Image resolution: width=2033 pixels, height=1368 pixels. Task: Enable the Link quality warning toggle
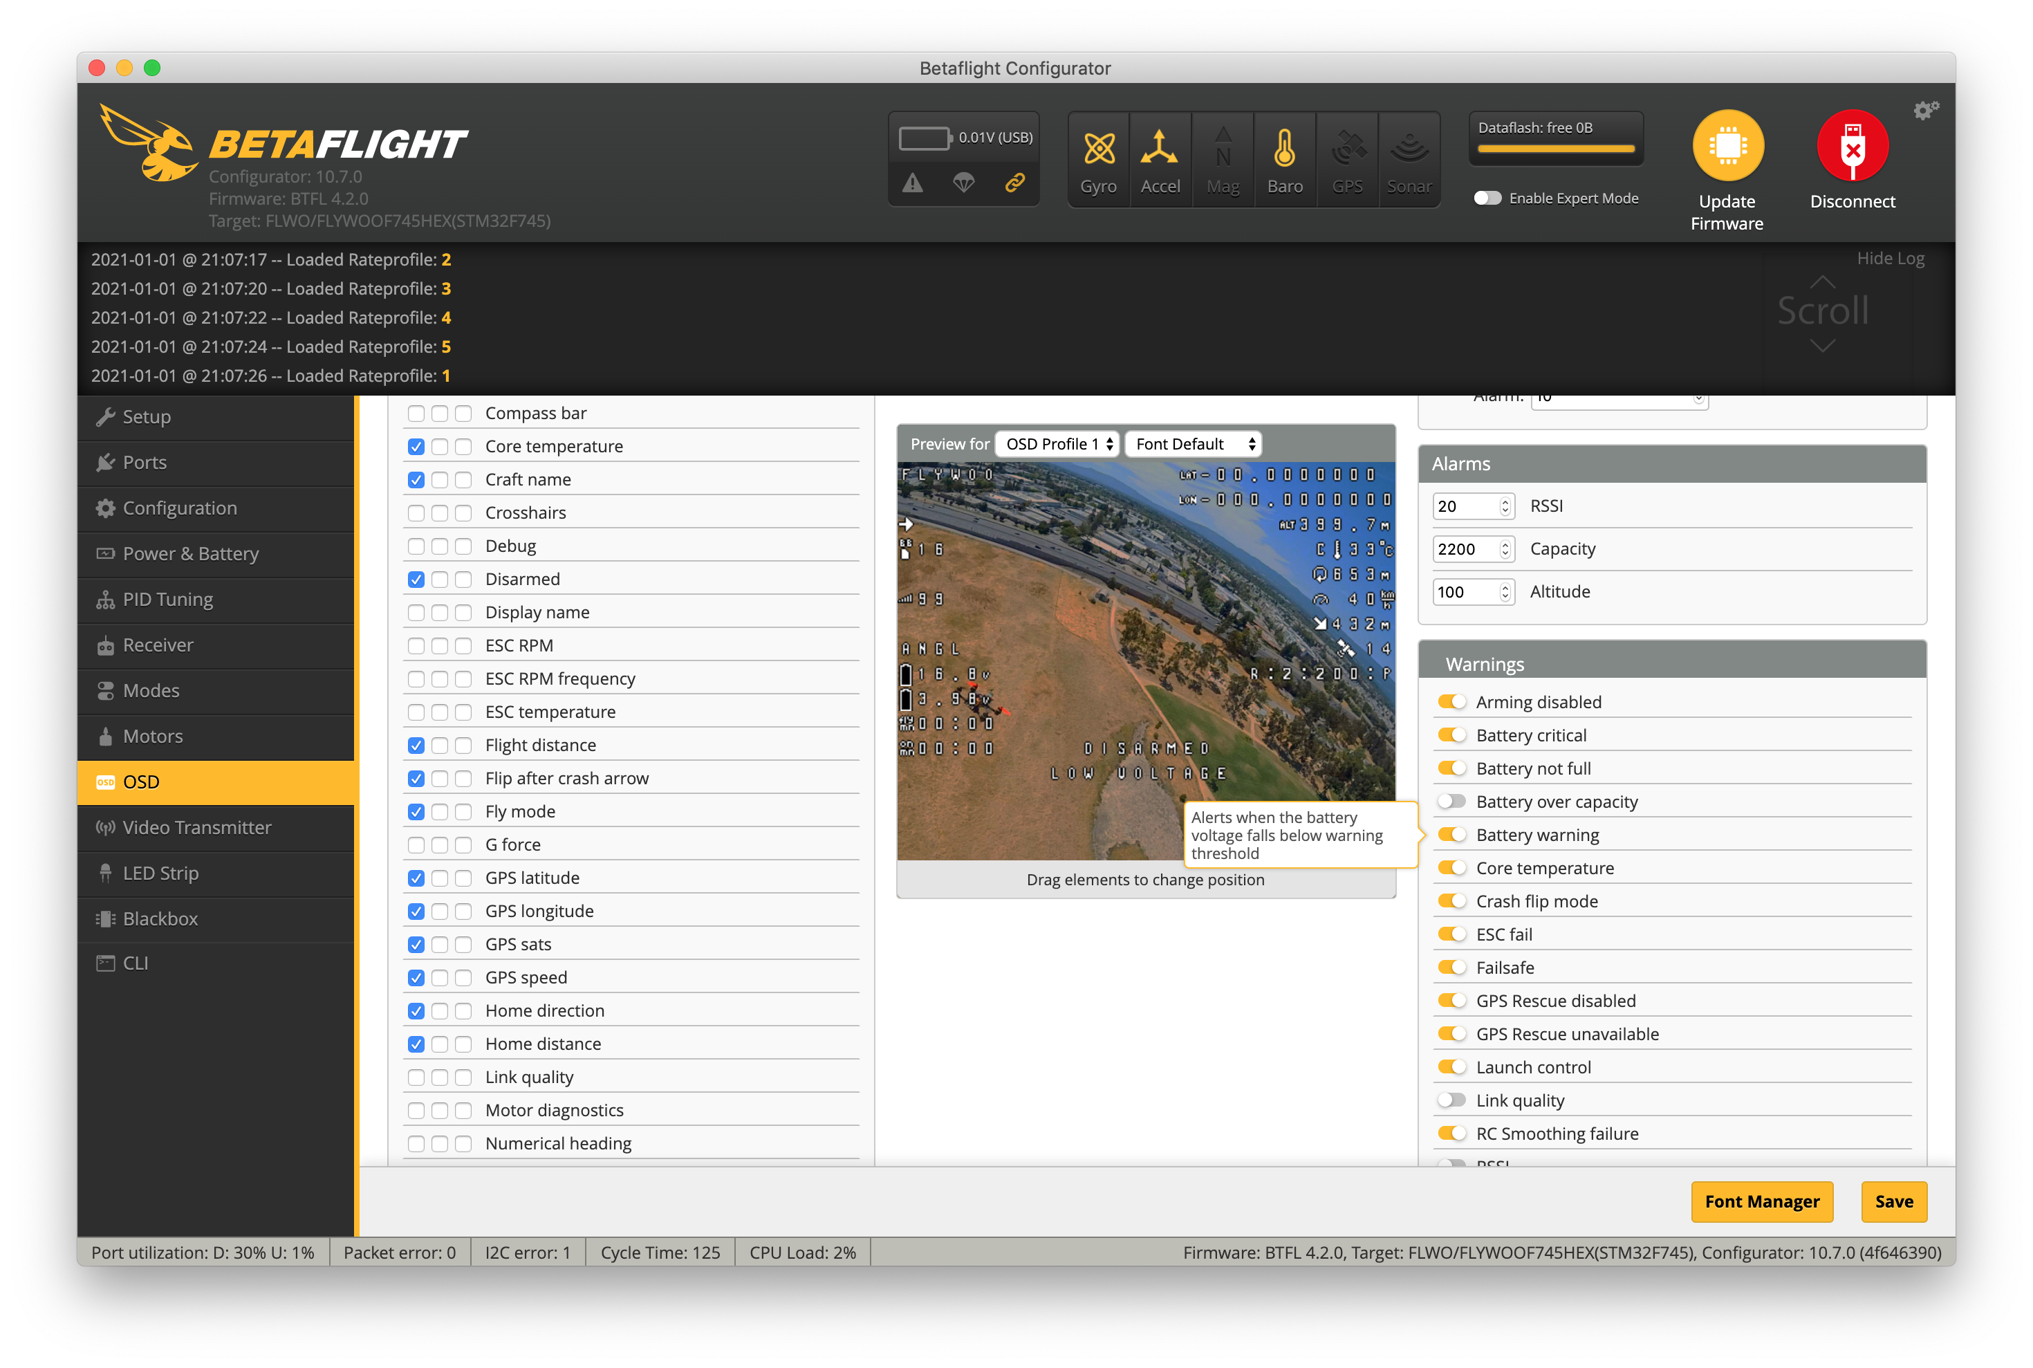(x=1451, y=1100)
